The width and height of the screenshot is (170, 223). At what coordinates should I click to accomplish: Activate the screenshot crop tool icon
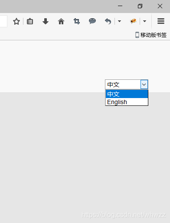(77, 21)
